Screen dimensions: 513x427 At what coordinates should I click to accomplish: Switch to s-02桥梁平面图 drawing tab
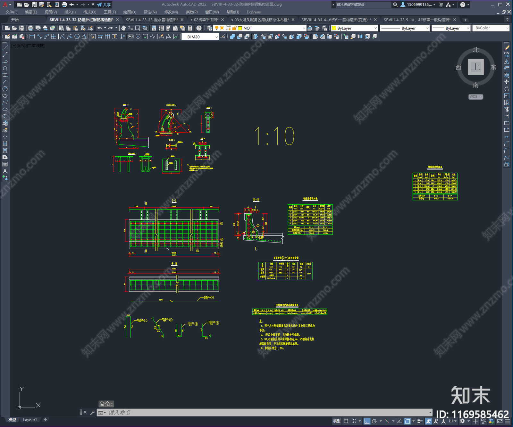coord(205,20)
